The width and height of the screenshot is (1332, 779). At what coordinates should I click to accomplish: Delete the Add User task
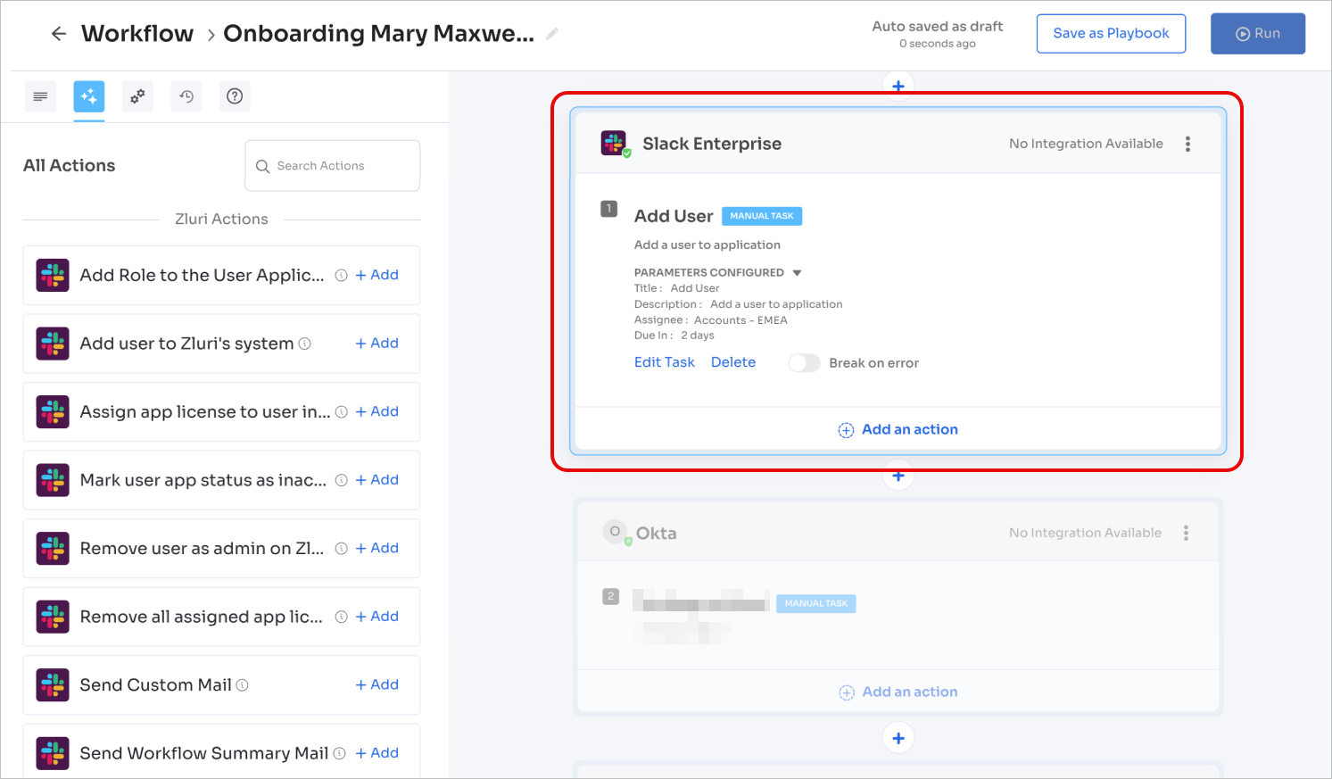coord(733,362)
